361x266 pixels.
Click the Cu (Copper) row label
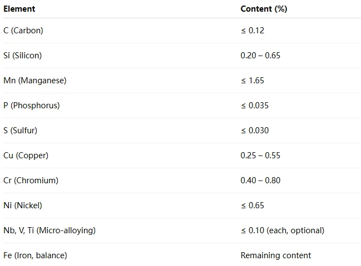tap(26, 155)
